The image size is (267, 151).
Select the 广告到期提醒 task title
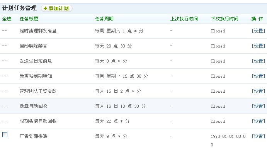coord(33,136)
